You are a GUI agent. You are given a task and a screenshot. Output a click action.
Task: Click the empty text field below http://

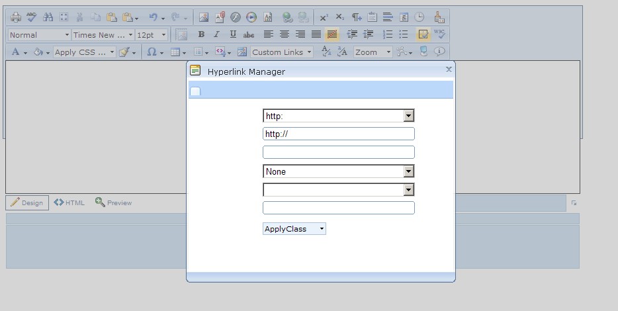339,152
